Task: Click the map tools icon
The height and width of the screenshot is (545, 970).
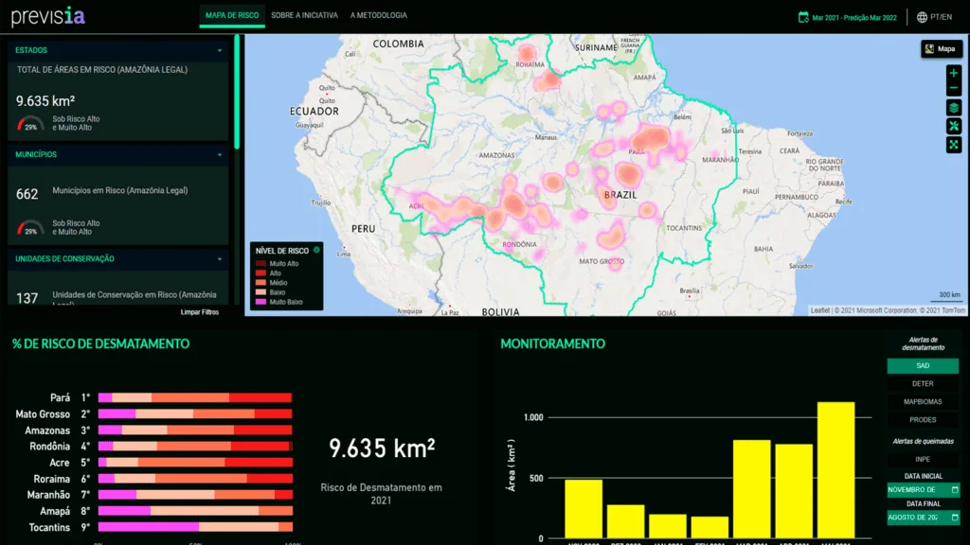Action: pyautogui.click(x=953, y=126)
